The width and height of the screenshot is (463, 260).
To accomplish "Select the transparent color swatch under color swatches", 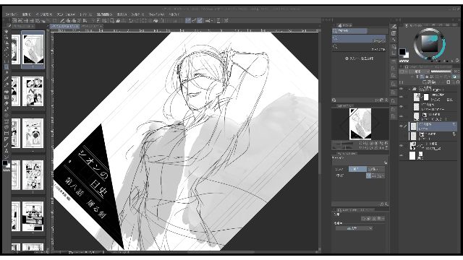I will [x=404, y=61].
